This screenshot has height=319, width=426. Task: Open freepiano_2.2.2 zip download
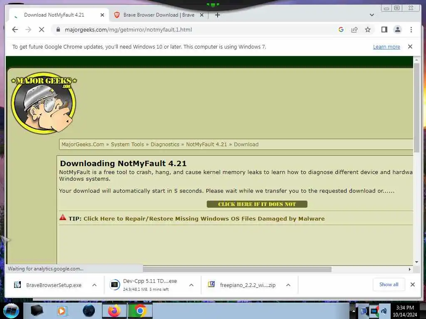(242, 285)
